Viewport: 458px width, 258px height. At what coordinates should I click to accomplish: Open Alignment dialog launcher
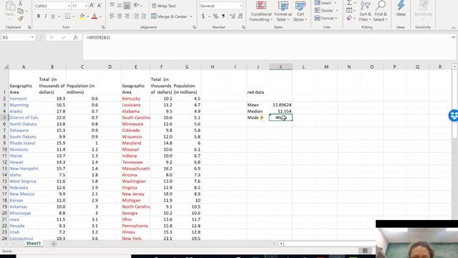coord(194,27)
